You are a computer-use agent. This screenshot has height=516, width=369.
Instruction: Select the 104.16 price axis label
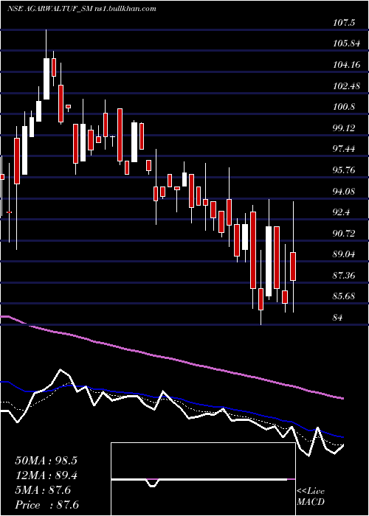point(346,65)
